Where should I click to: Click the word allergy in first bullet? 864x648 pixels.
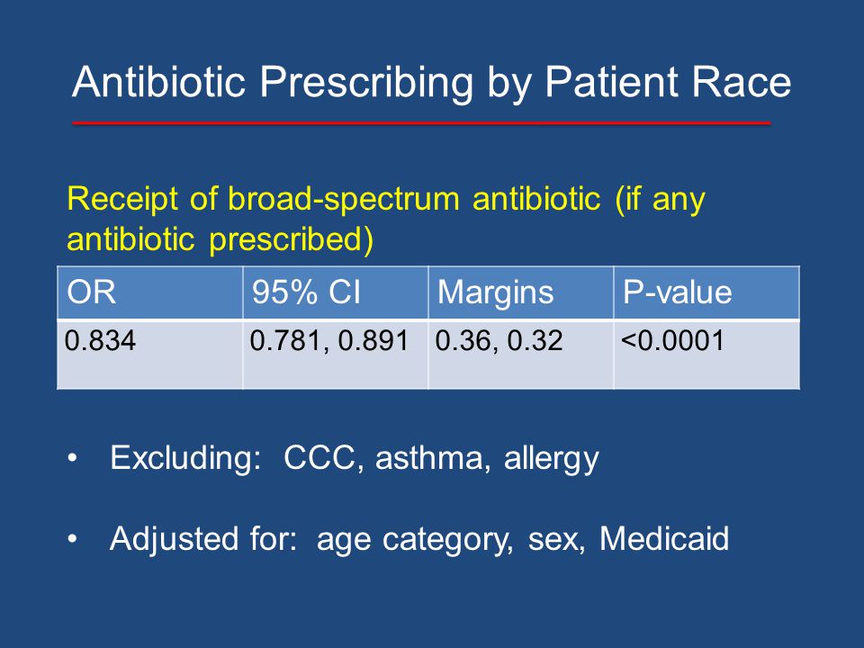551,460
